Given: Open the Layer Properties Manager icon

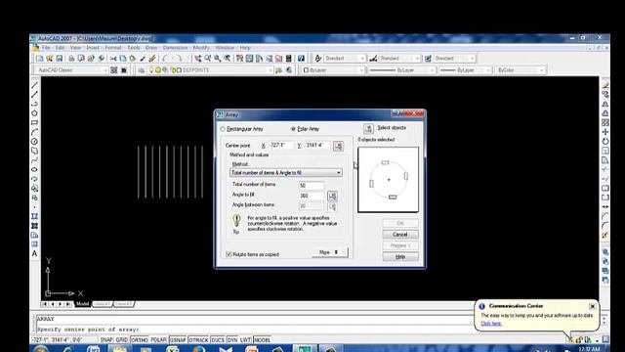Looking at the screenshot, I should [141, 70].
